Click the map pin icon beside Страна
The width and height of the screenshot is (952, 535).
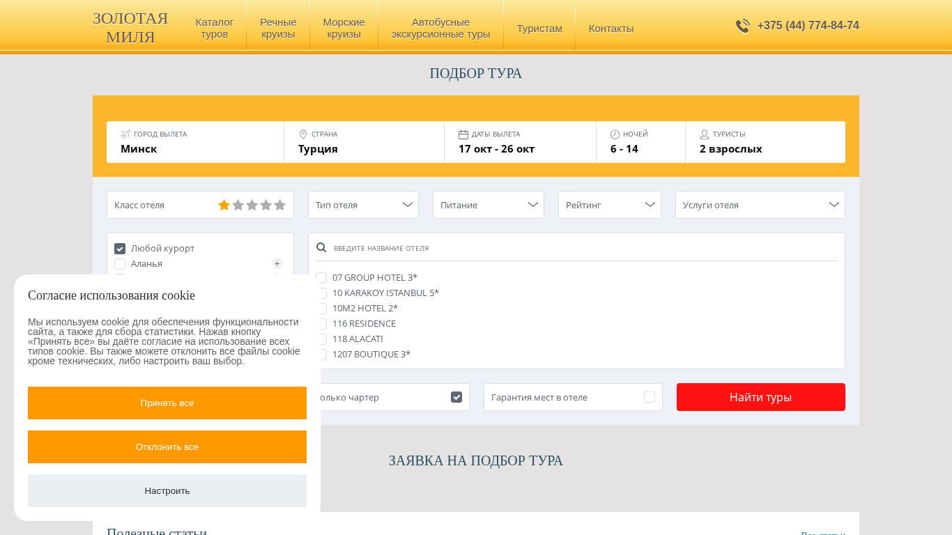click(303, 134)
